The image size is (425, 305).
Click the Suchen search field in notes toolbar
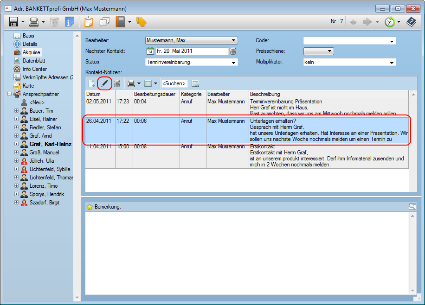tap(174, 83)
